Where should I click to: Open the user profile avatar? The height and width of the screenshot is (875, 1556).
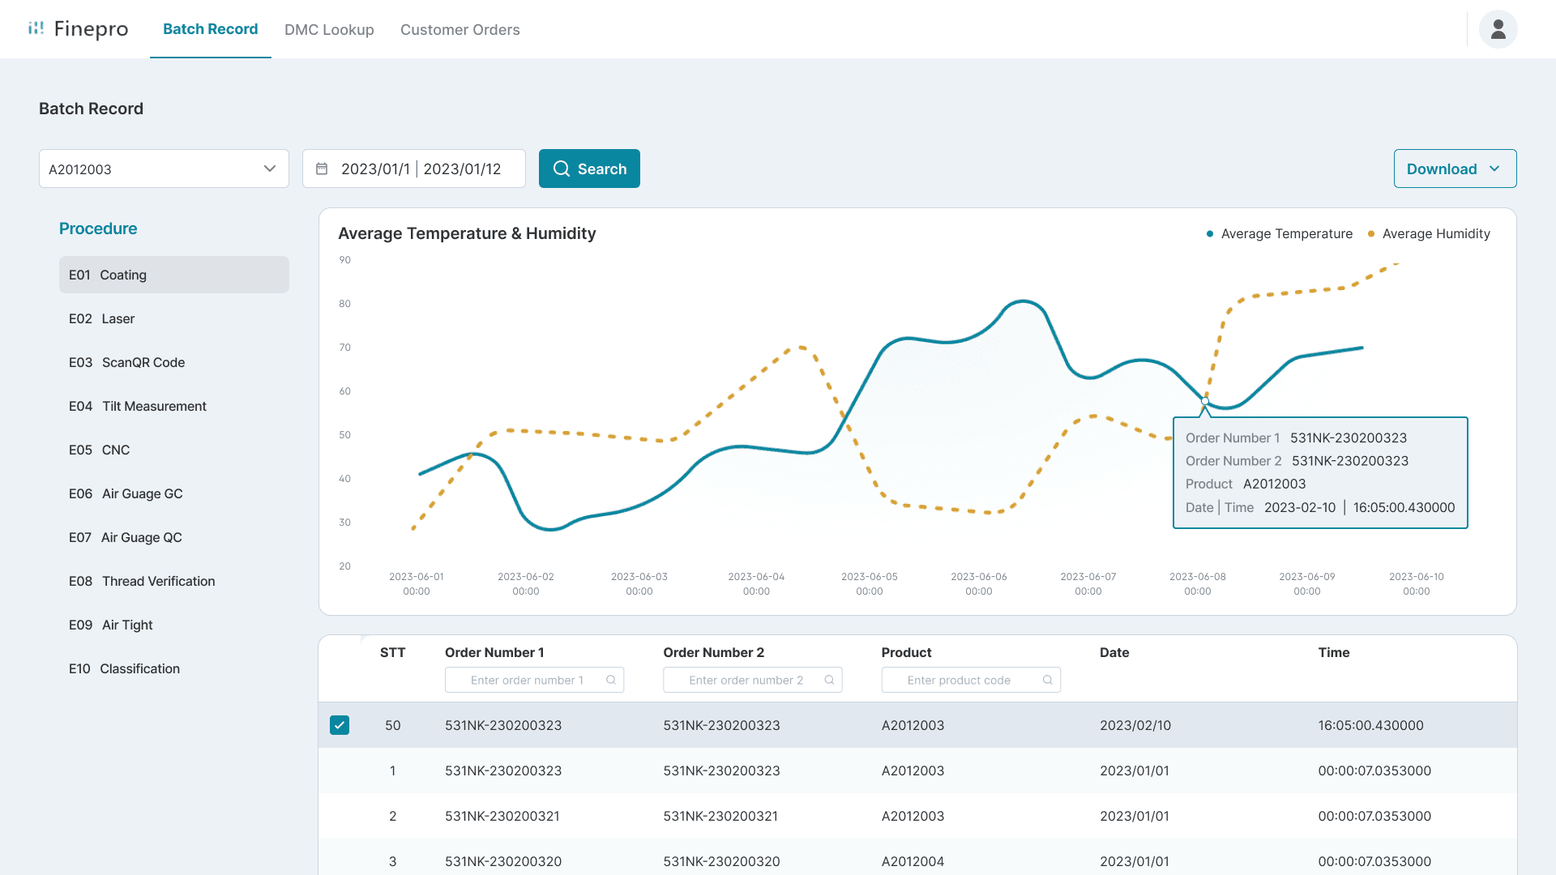[x=1498, y=29]
